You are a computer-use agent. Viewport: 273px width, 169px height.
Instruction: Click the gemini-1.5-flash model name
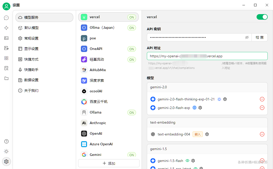[170, 161]
